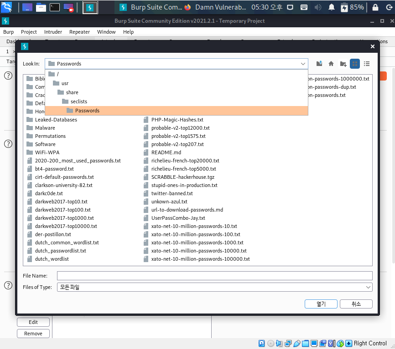Open file manager from top panel
Viewport: 395px width, 349px height.
[x=41, y=7]
